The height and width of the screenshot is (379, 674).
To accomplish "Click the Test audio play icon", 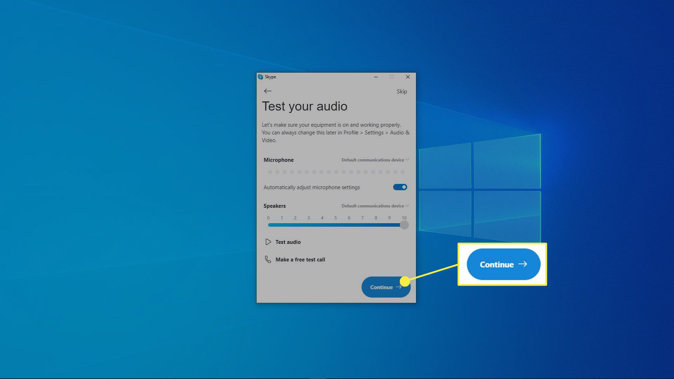I will 268,242.
